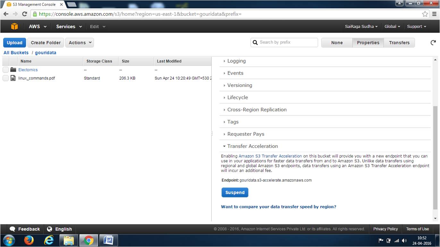Viewport: 440px width, 247px height.
Task: Open the compare data transfer speed link
Action: point(279,207)
